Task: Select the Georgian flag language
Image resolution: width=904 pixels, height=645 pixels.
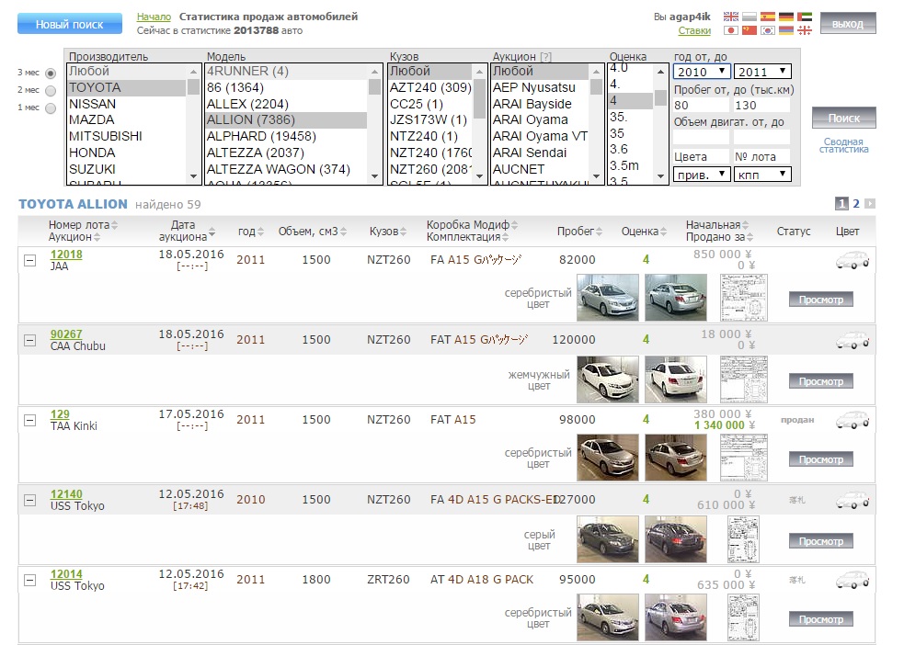Action: tap(805, 30)
